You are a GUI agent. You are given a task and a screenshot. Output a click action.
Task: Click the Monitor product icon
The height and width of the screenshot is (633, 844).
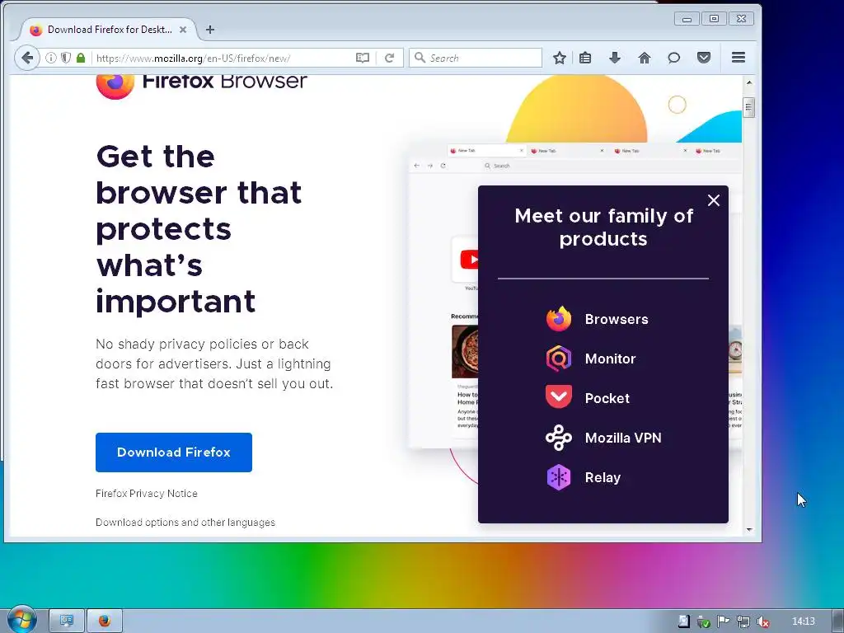559,359
